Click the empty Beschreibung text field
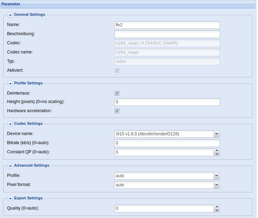This screenshot has width=258, height=218. click(x=167, y=34)
